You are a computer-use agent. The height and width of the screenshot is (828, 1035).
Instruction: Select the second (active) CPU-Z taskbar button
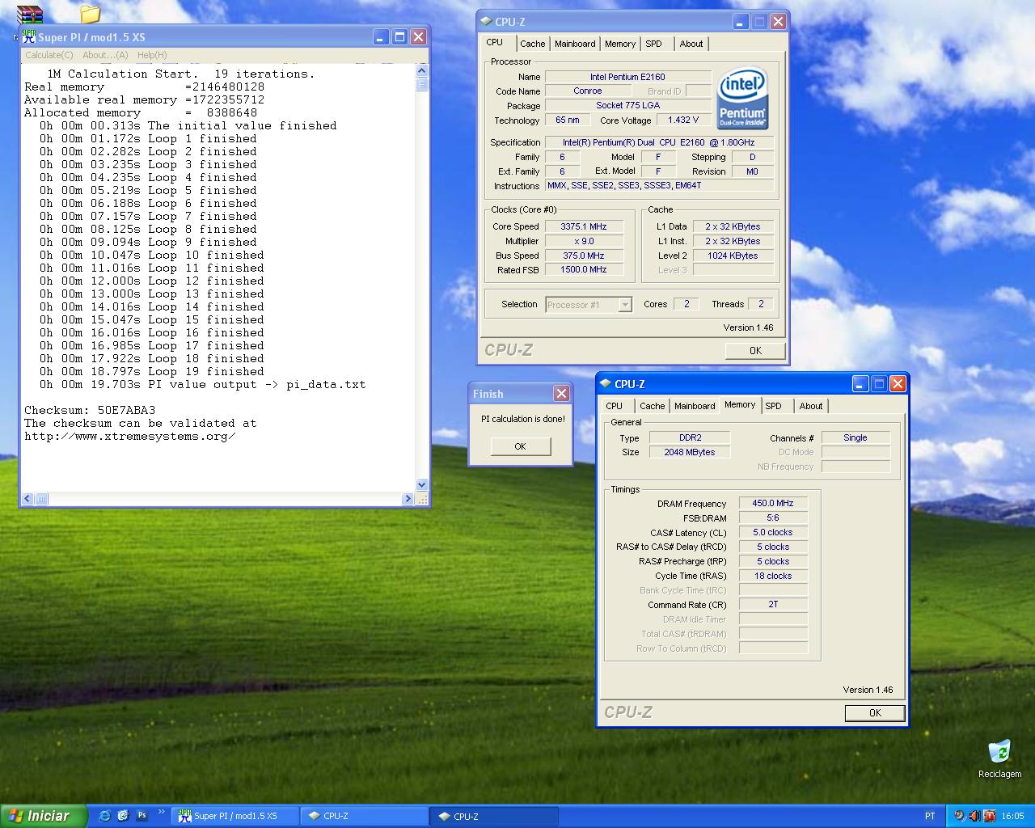tap(494, 816)
